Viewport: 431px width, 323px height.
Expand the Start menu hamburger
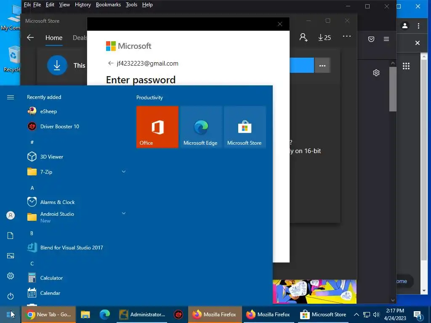point(11,97)
